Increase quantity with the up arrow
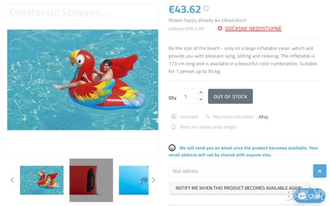 [201, 93]
